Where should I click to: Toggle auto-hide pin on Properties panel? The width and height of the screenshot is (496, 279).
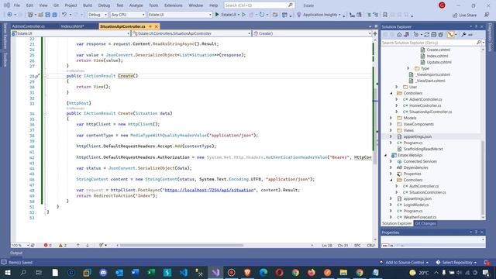pos(476,232)
